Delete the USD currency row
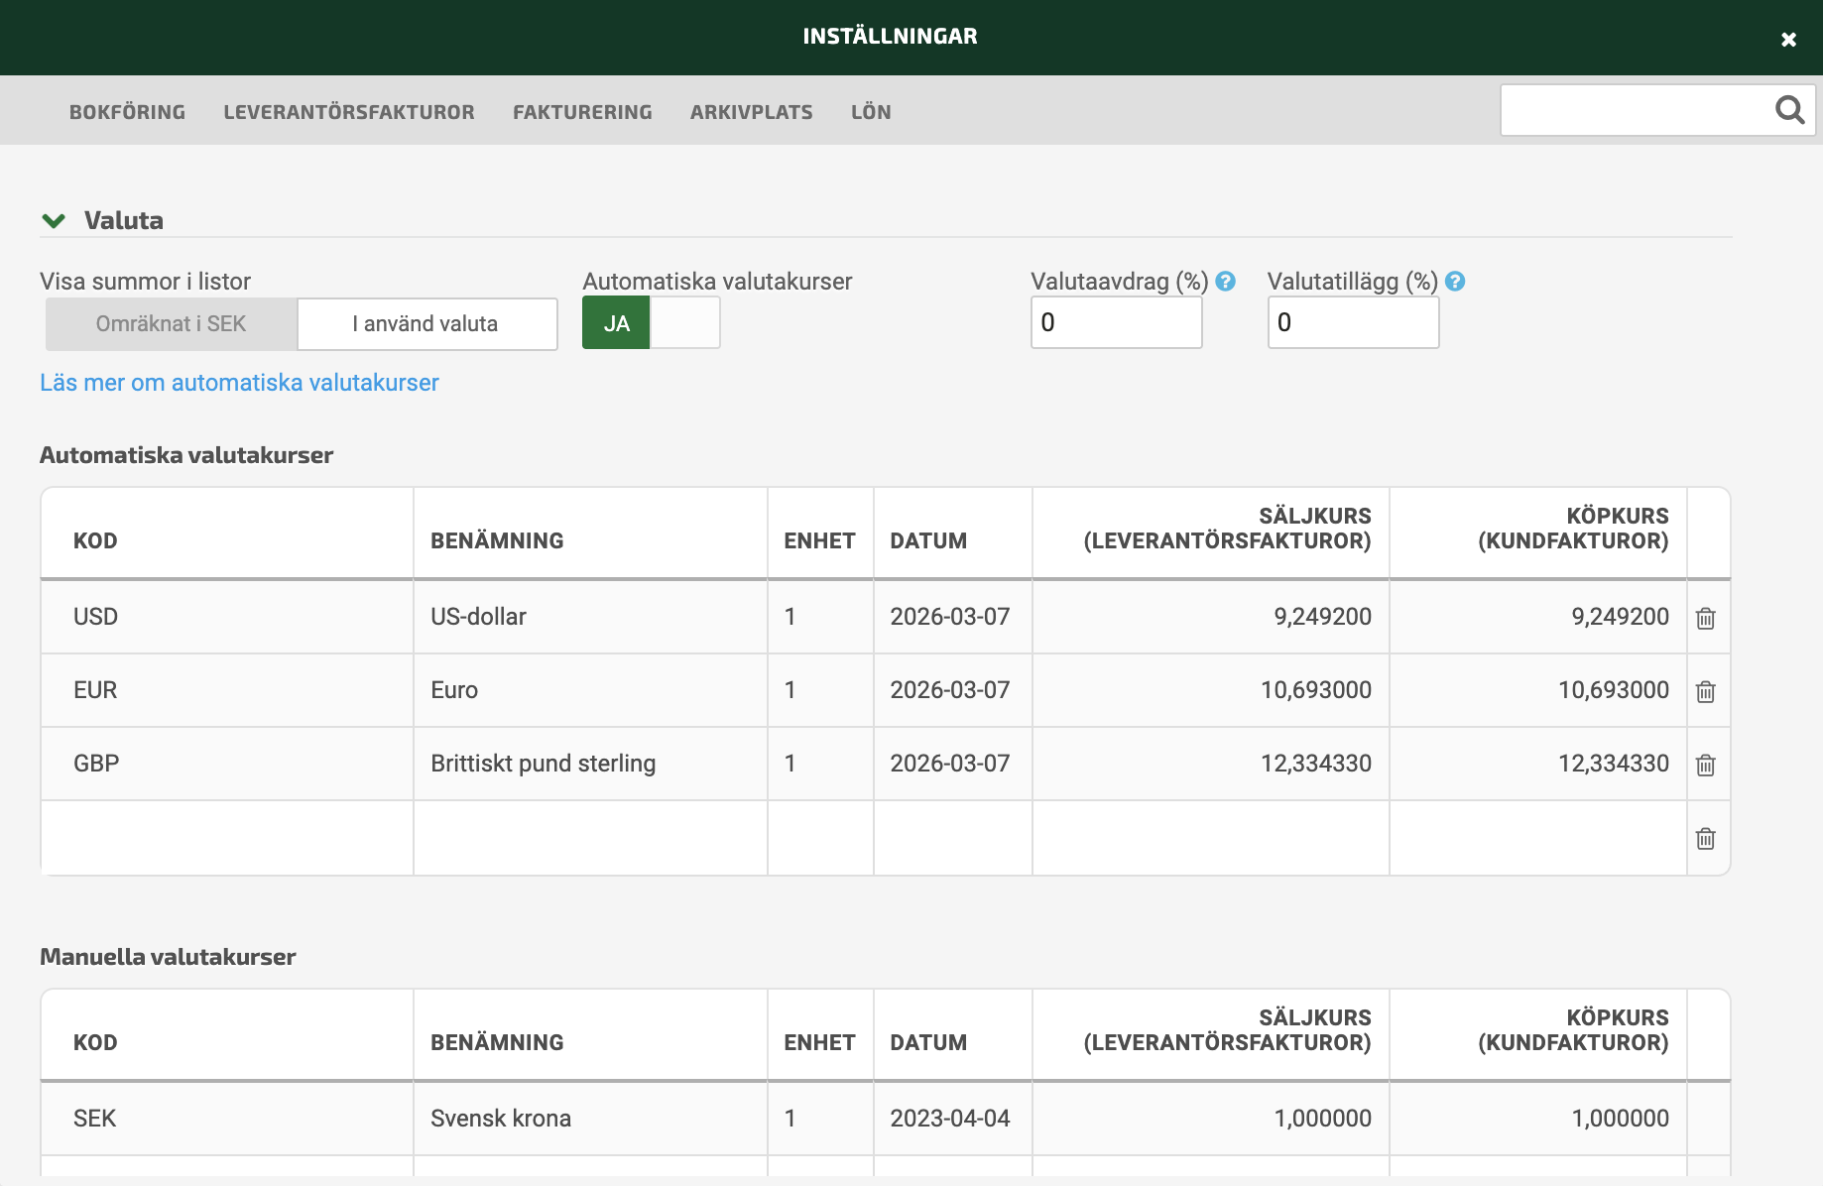This screenshot has height=1186, width=1823. pos(1705,618)
